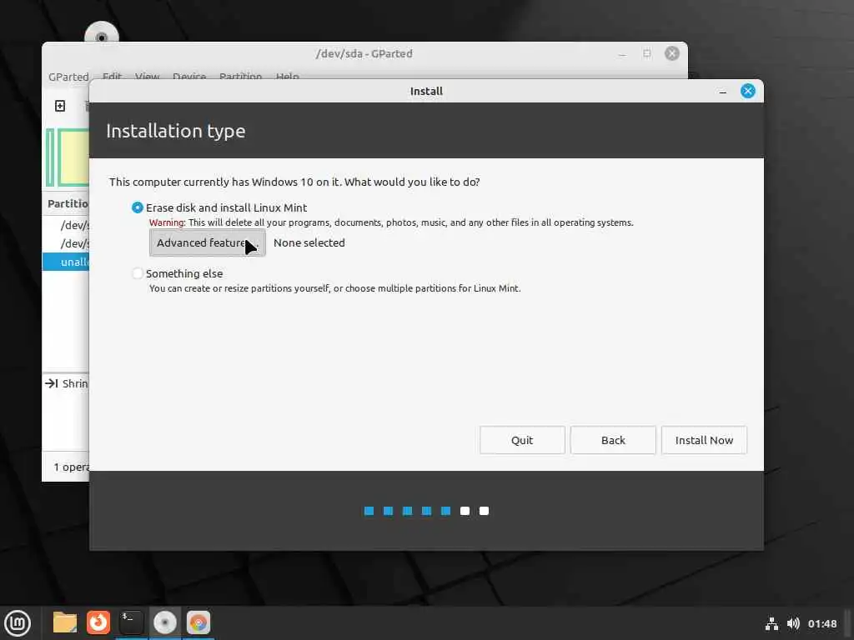Minimize the Install window
The height and width of the screenshot is (640, 854).
(723, 92)
